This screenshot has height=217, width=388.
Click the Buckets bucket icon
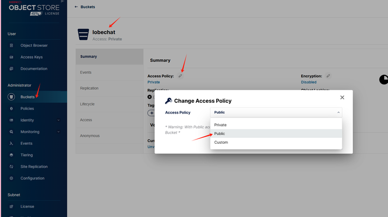tap(11, 97)
